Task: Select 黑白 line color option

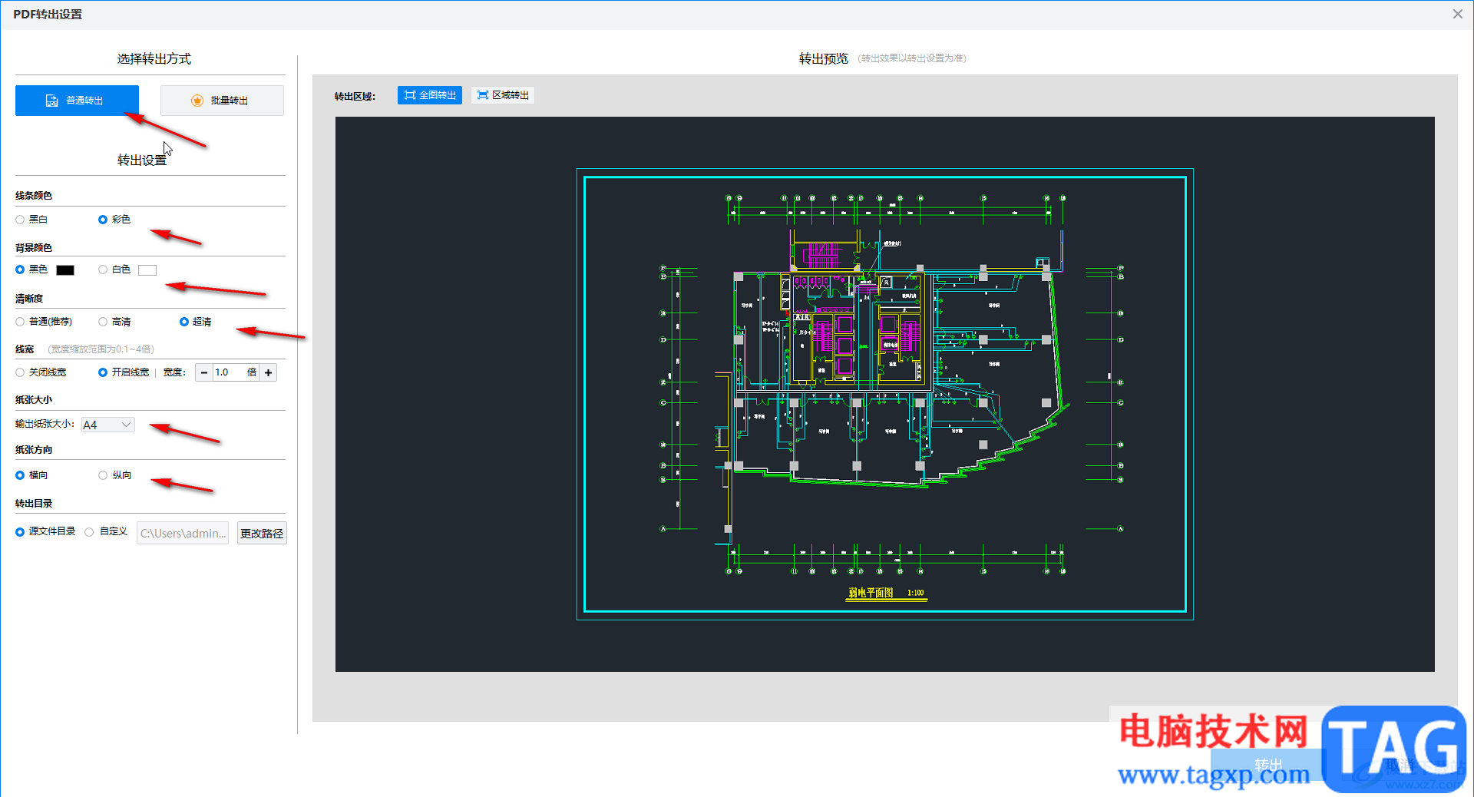Action: click(x=20, y=220)
